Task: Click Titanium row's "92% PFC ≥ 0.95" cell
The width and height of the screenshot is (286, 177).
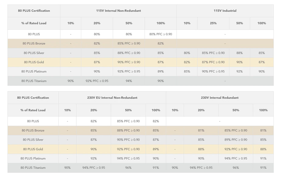Action: (97, 81)
